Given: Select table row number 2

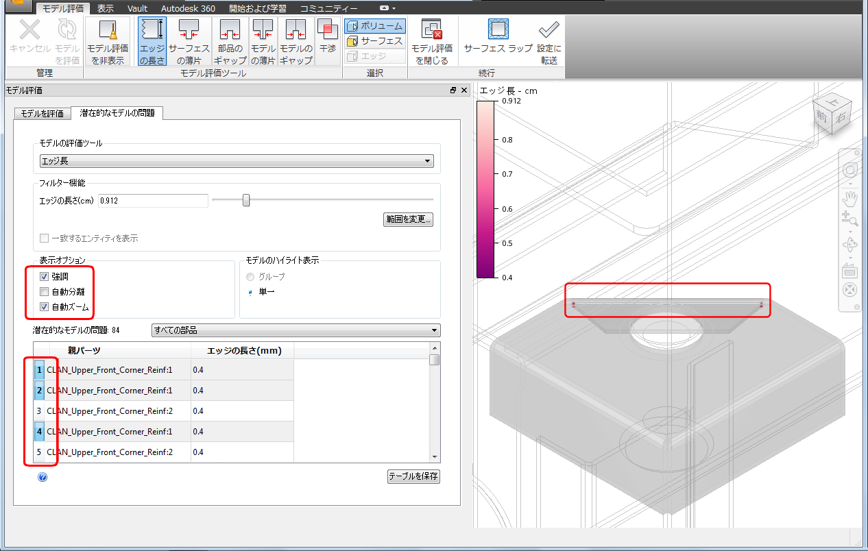Looking at the screenshot, I should pyautogui.click(x=39, y=391).
